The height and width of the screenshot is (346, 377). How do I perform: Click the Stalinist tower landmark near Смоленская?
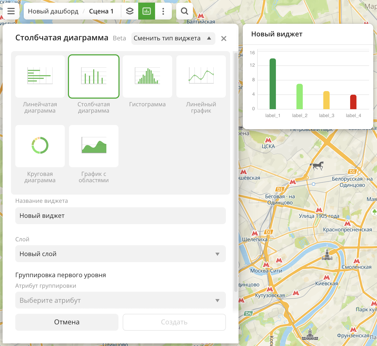coord(327,253)
